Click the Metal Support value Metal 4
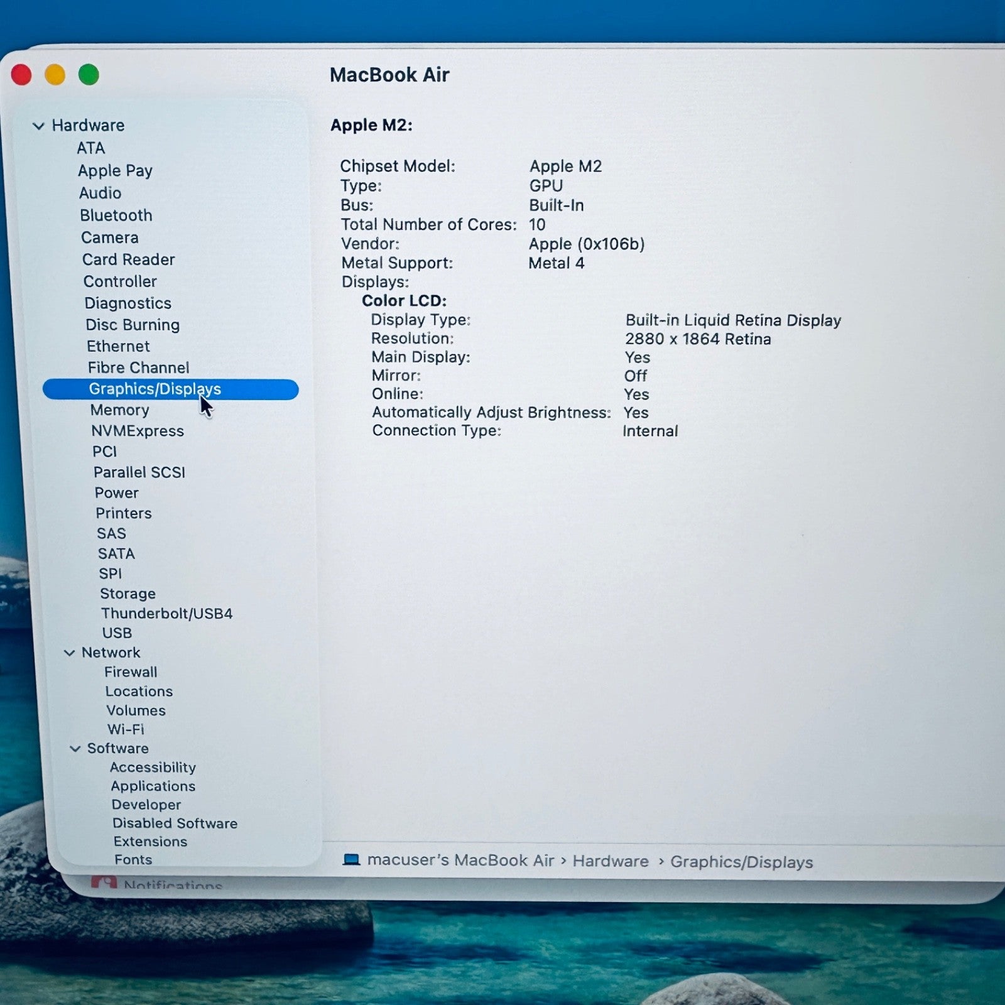The height and width of the screenshot is (1005, 1005). (557, 263)
